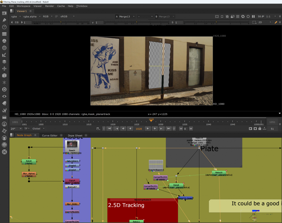Click the viewer refresh icon
Image resolution: width=282 pixels, height=223 pixels.
click(x=243, y=17)
